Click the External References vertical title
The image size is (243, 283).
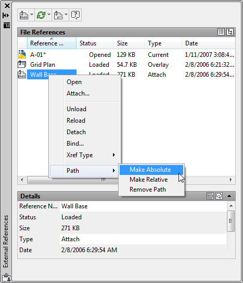click(x=6, y=241)
